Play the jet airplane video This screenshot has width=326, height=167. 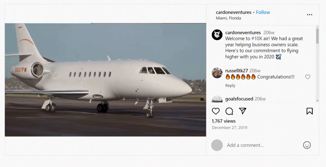pyautogui.click(x=105, y=80)
